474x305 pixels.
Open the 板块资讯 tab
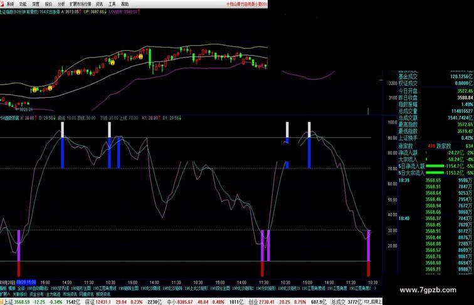click(x=103, y=294)
